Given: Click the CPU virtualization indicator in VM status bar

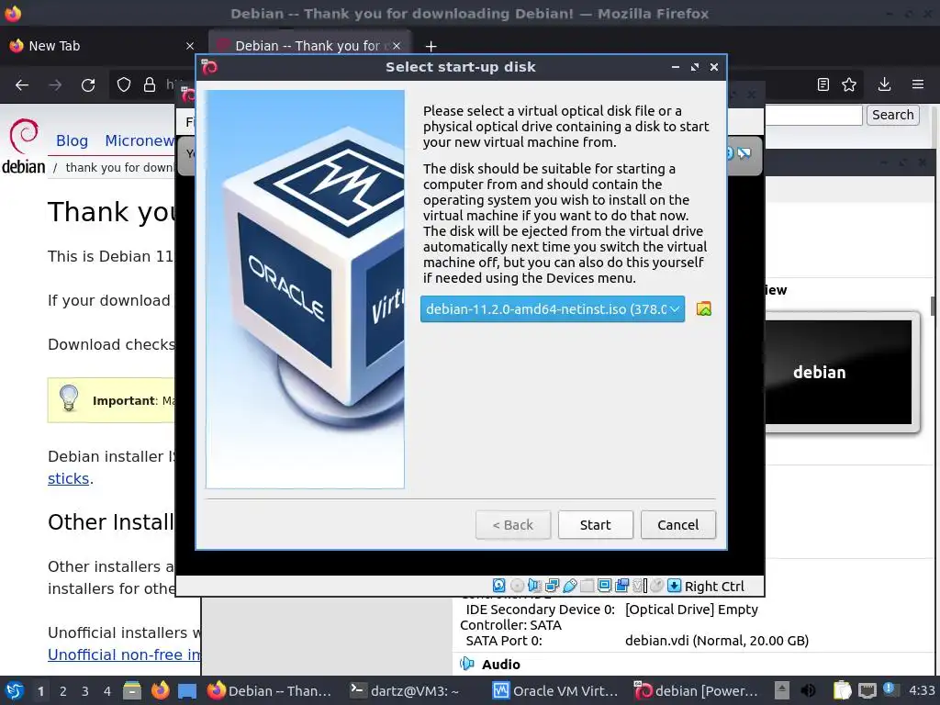Looking at the screenshot, I should tap(640, 586).
